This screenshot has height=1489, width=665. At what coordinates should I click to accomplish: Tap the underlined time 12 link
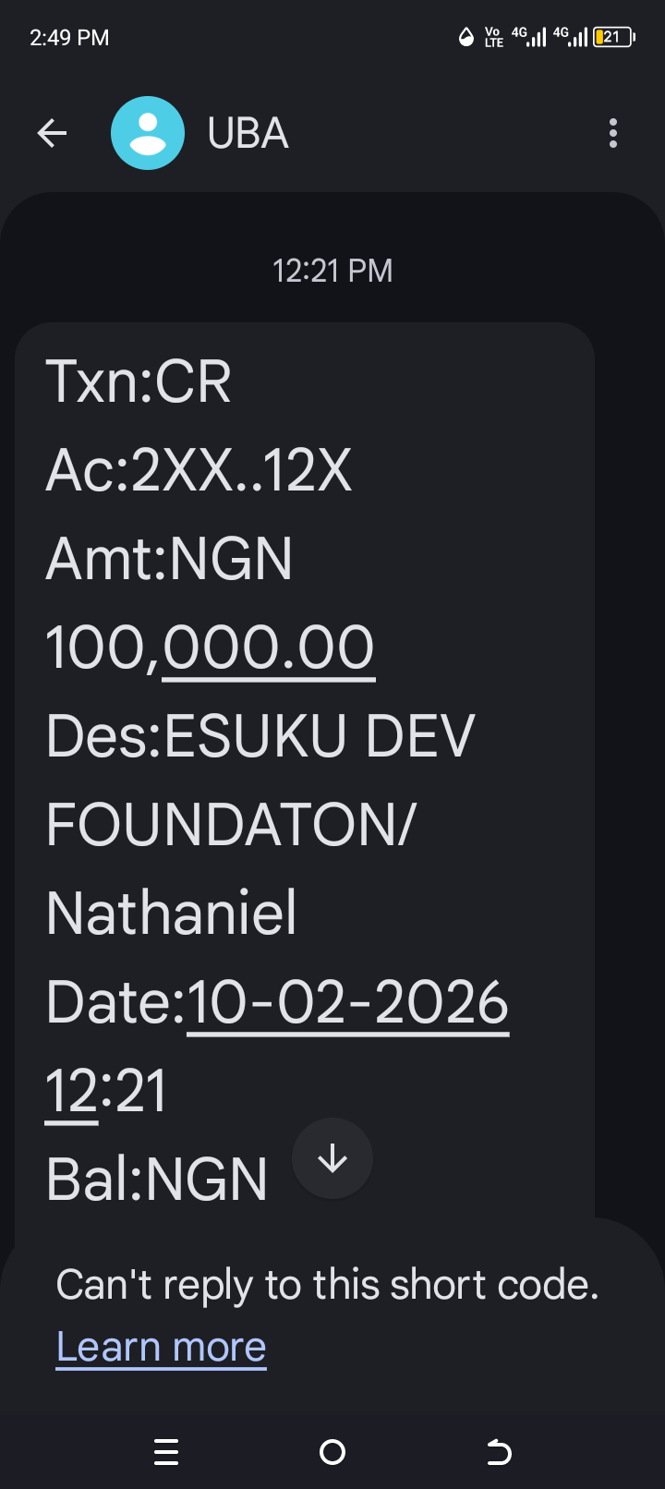[x=71, y=1092]
